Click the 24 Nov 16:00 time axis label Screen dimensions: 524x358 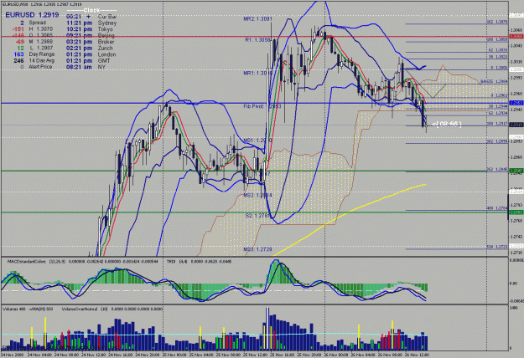(x=121, y=355)
